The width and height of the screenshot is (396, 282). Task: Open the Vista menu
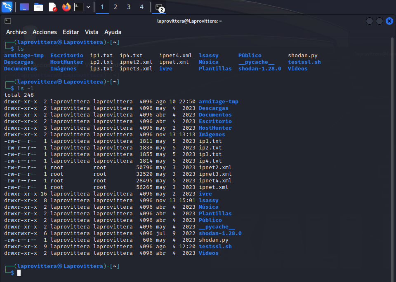click(x=92, y=32)
